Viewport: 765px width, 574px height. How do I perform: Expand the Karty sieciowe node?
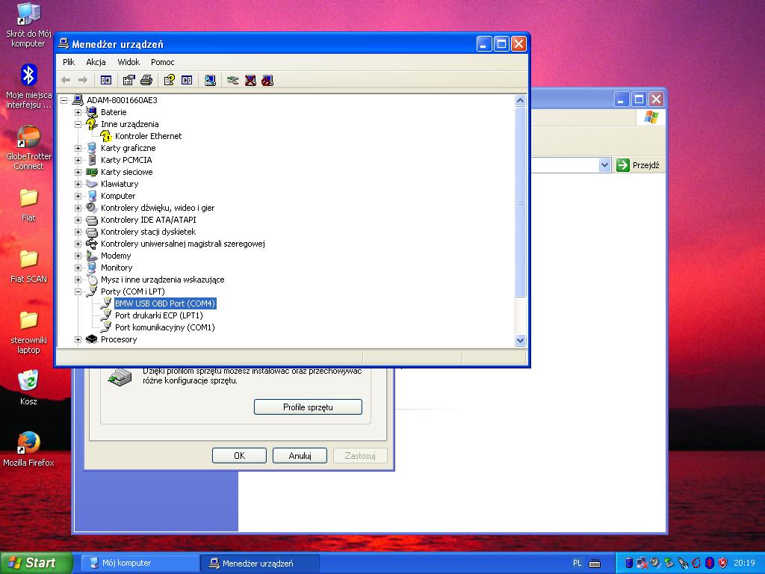click(78, 172)
